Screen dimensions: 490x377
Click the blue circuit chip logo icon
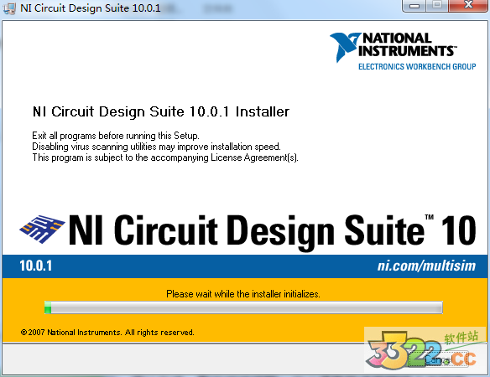[x=42, y=229]
